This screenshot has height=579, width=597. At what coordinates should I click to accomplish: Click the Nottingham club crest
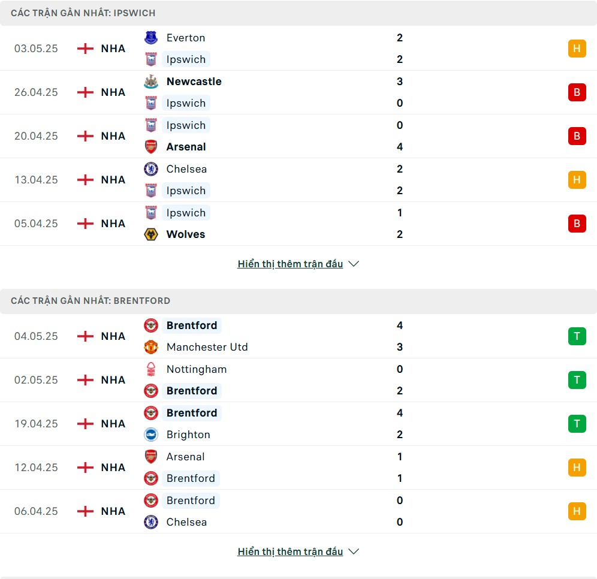click(151, 369)
